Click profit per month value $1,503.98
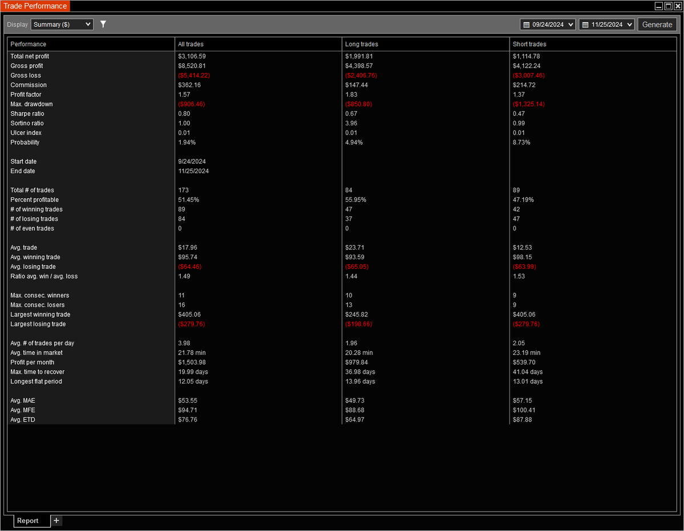The width and height of the screenshot is (684, 531). tap(192, 362)
